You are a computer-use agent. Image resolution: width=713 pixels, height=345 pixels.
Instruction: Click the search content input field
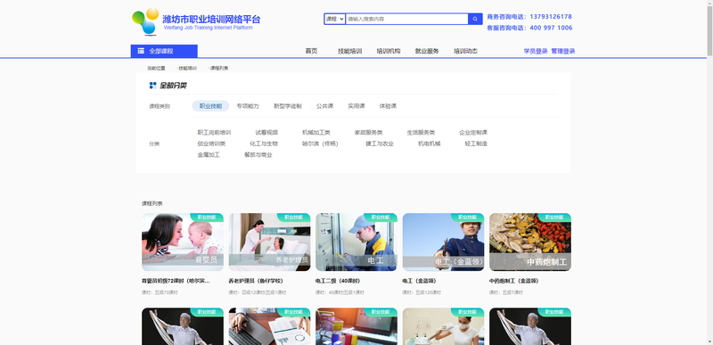tap(407, 19)
